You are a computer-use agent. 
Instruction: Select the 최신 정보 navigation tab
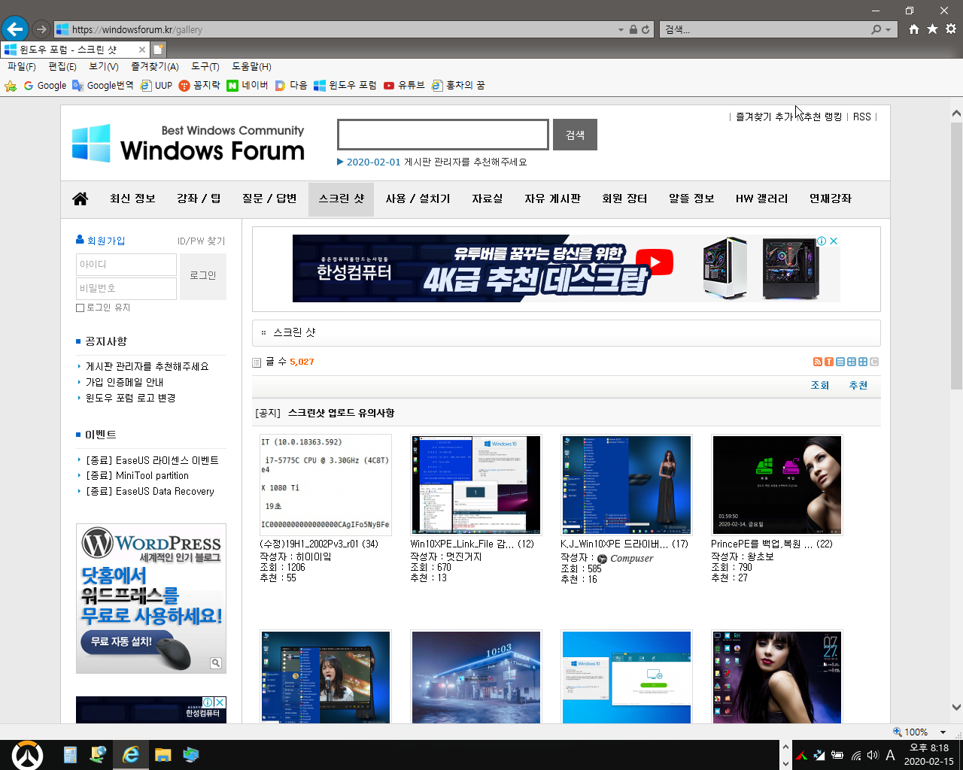point(132,199)
